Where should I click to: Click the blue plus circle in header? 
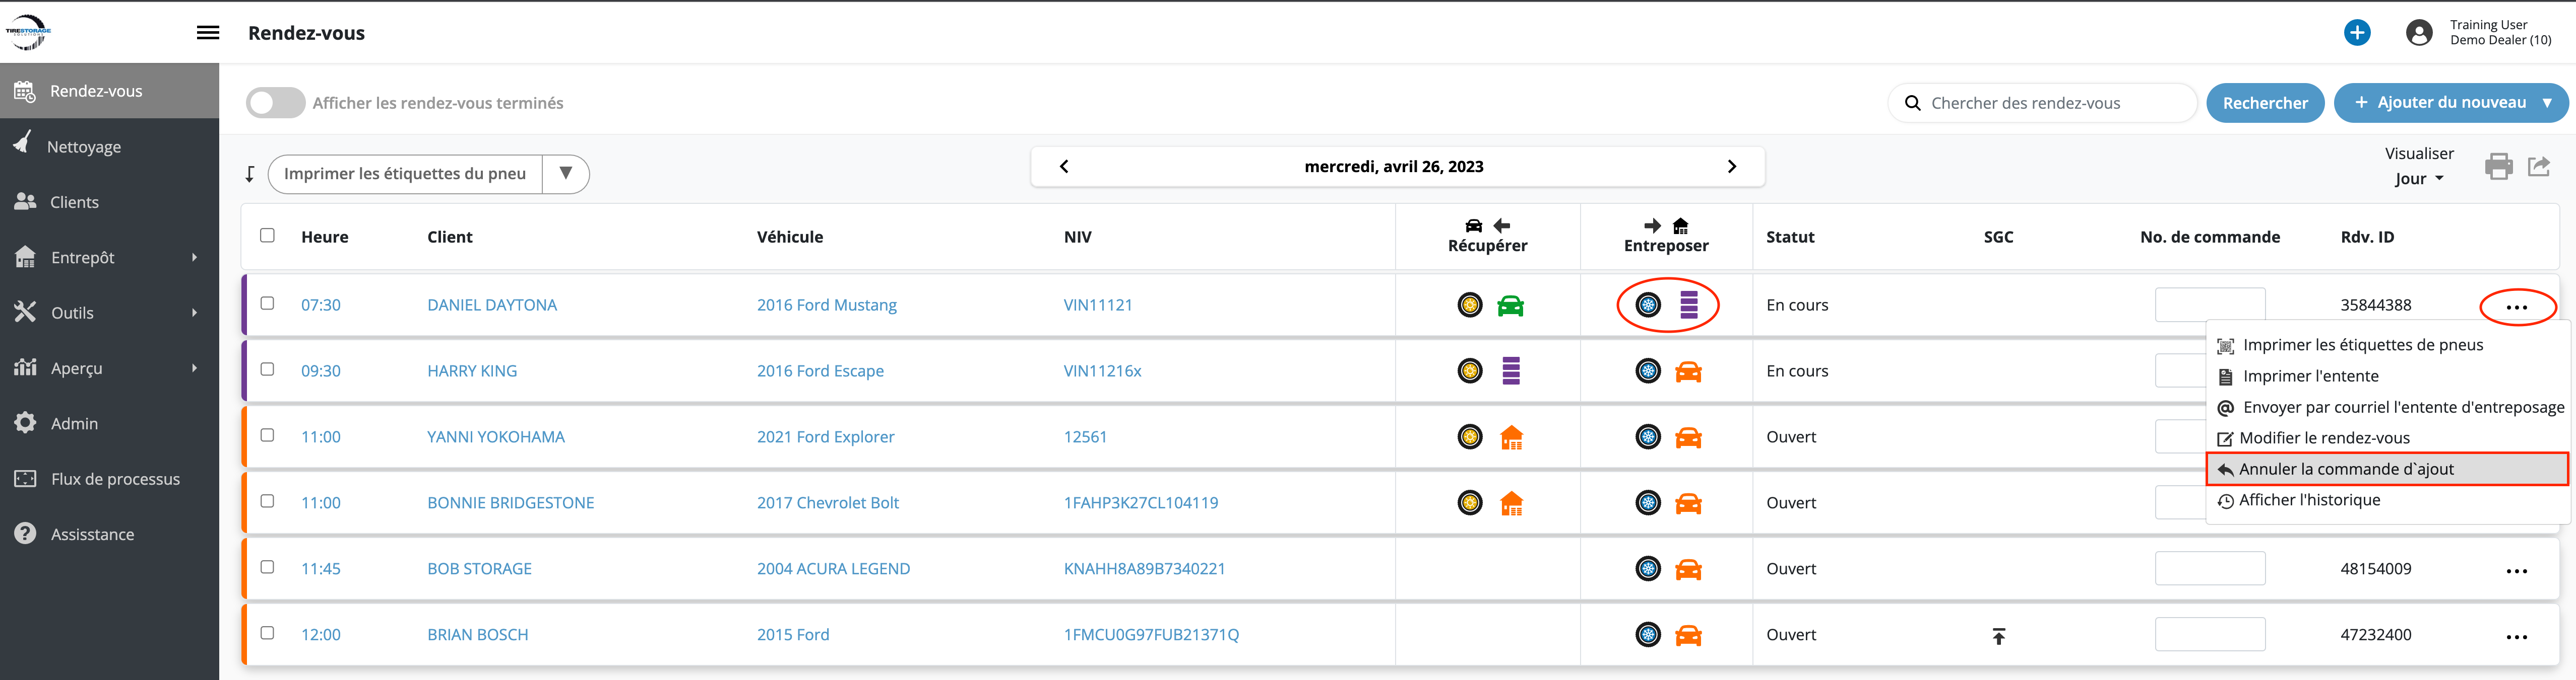point(2357,33)
